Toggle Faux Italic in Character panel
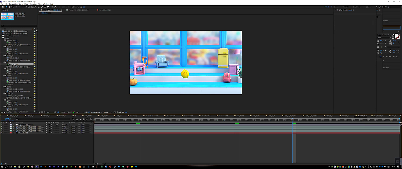The width and height of the screenshot is (402, 169). click(x=383, y=57)
